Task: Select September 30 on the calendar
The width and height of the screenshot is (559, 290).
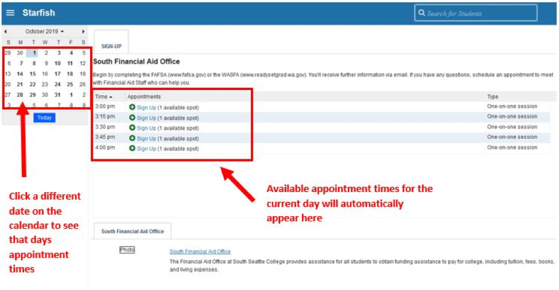Action: pos(20,53)
